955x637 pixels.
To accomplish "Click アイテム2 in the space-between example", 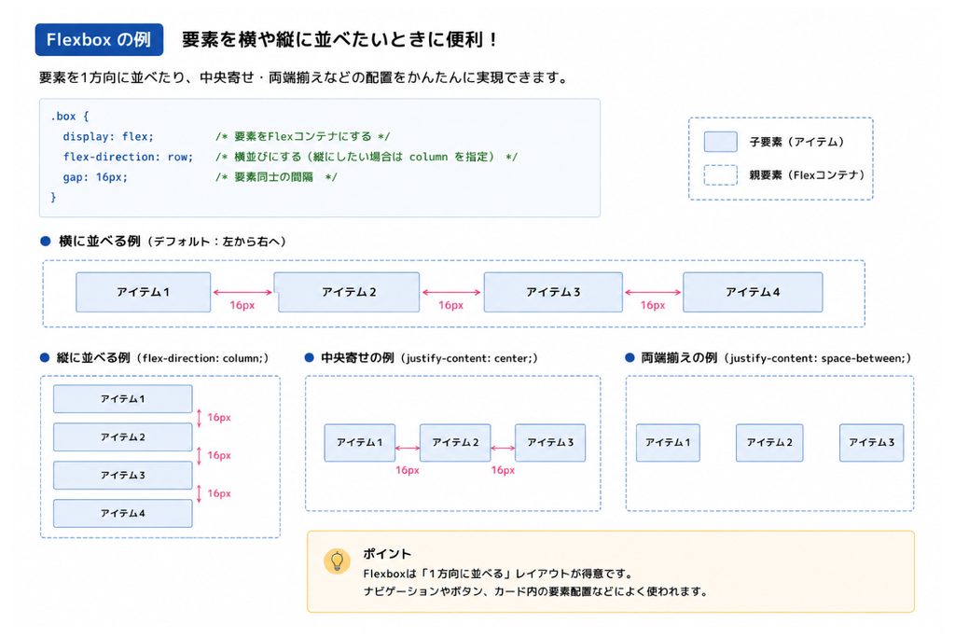I will (769, 443).
